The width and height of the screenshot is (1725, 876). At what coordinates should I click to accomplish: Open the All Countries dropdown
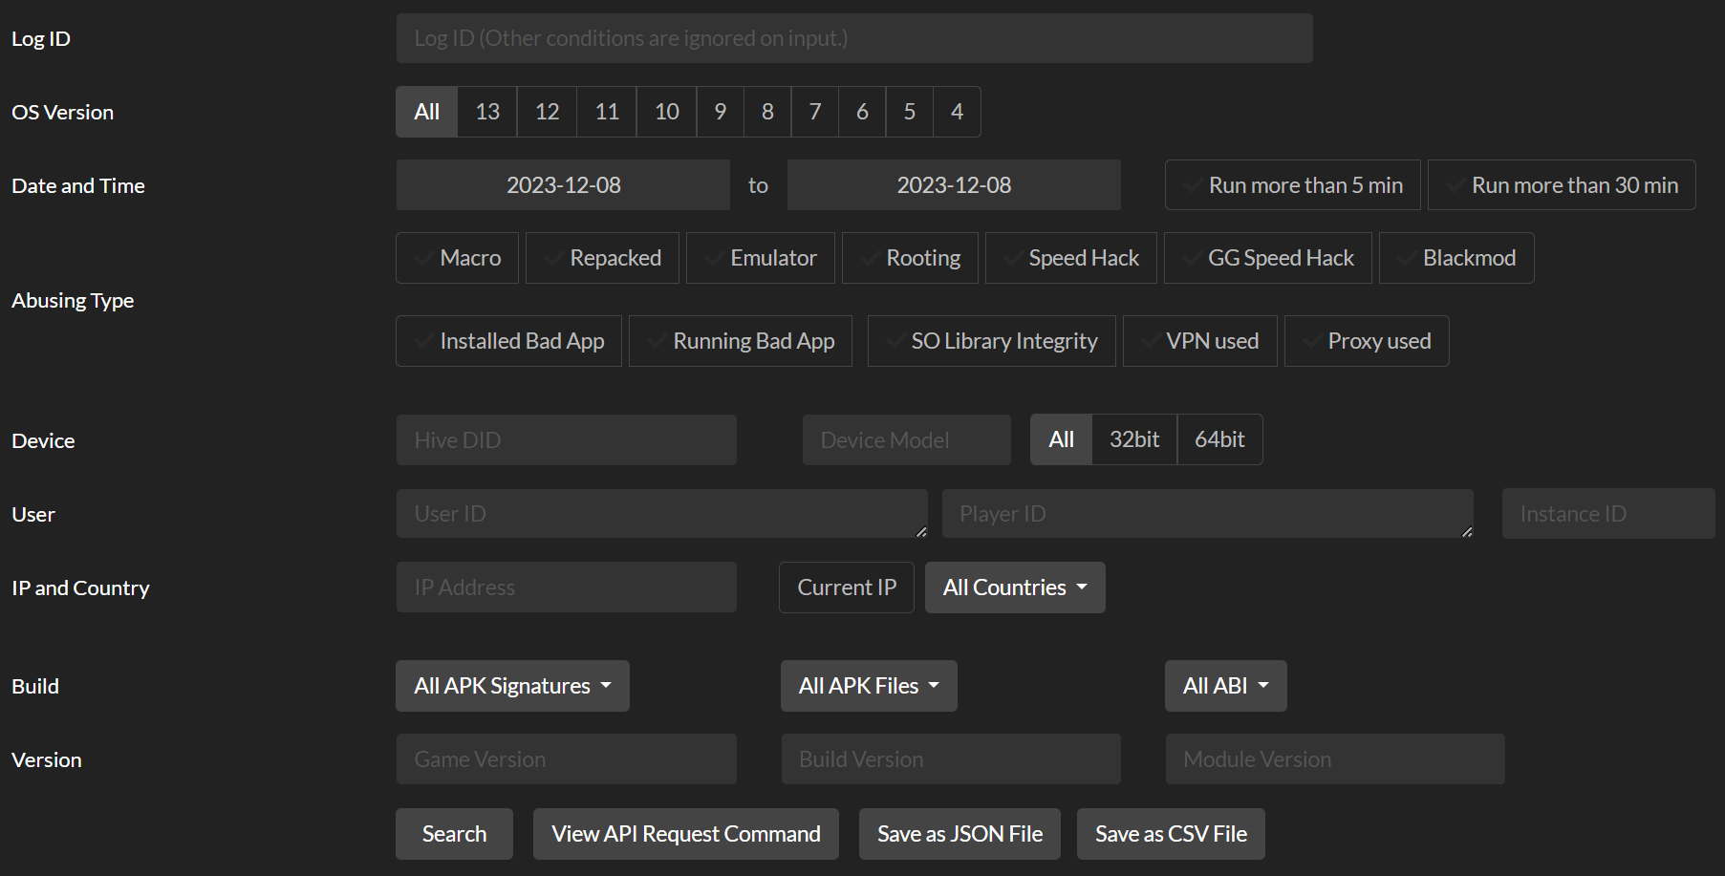point(1014,588)
